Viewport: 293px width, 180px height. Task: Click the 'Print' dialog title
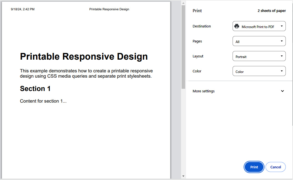click(x=197, y=11)
